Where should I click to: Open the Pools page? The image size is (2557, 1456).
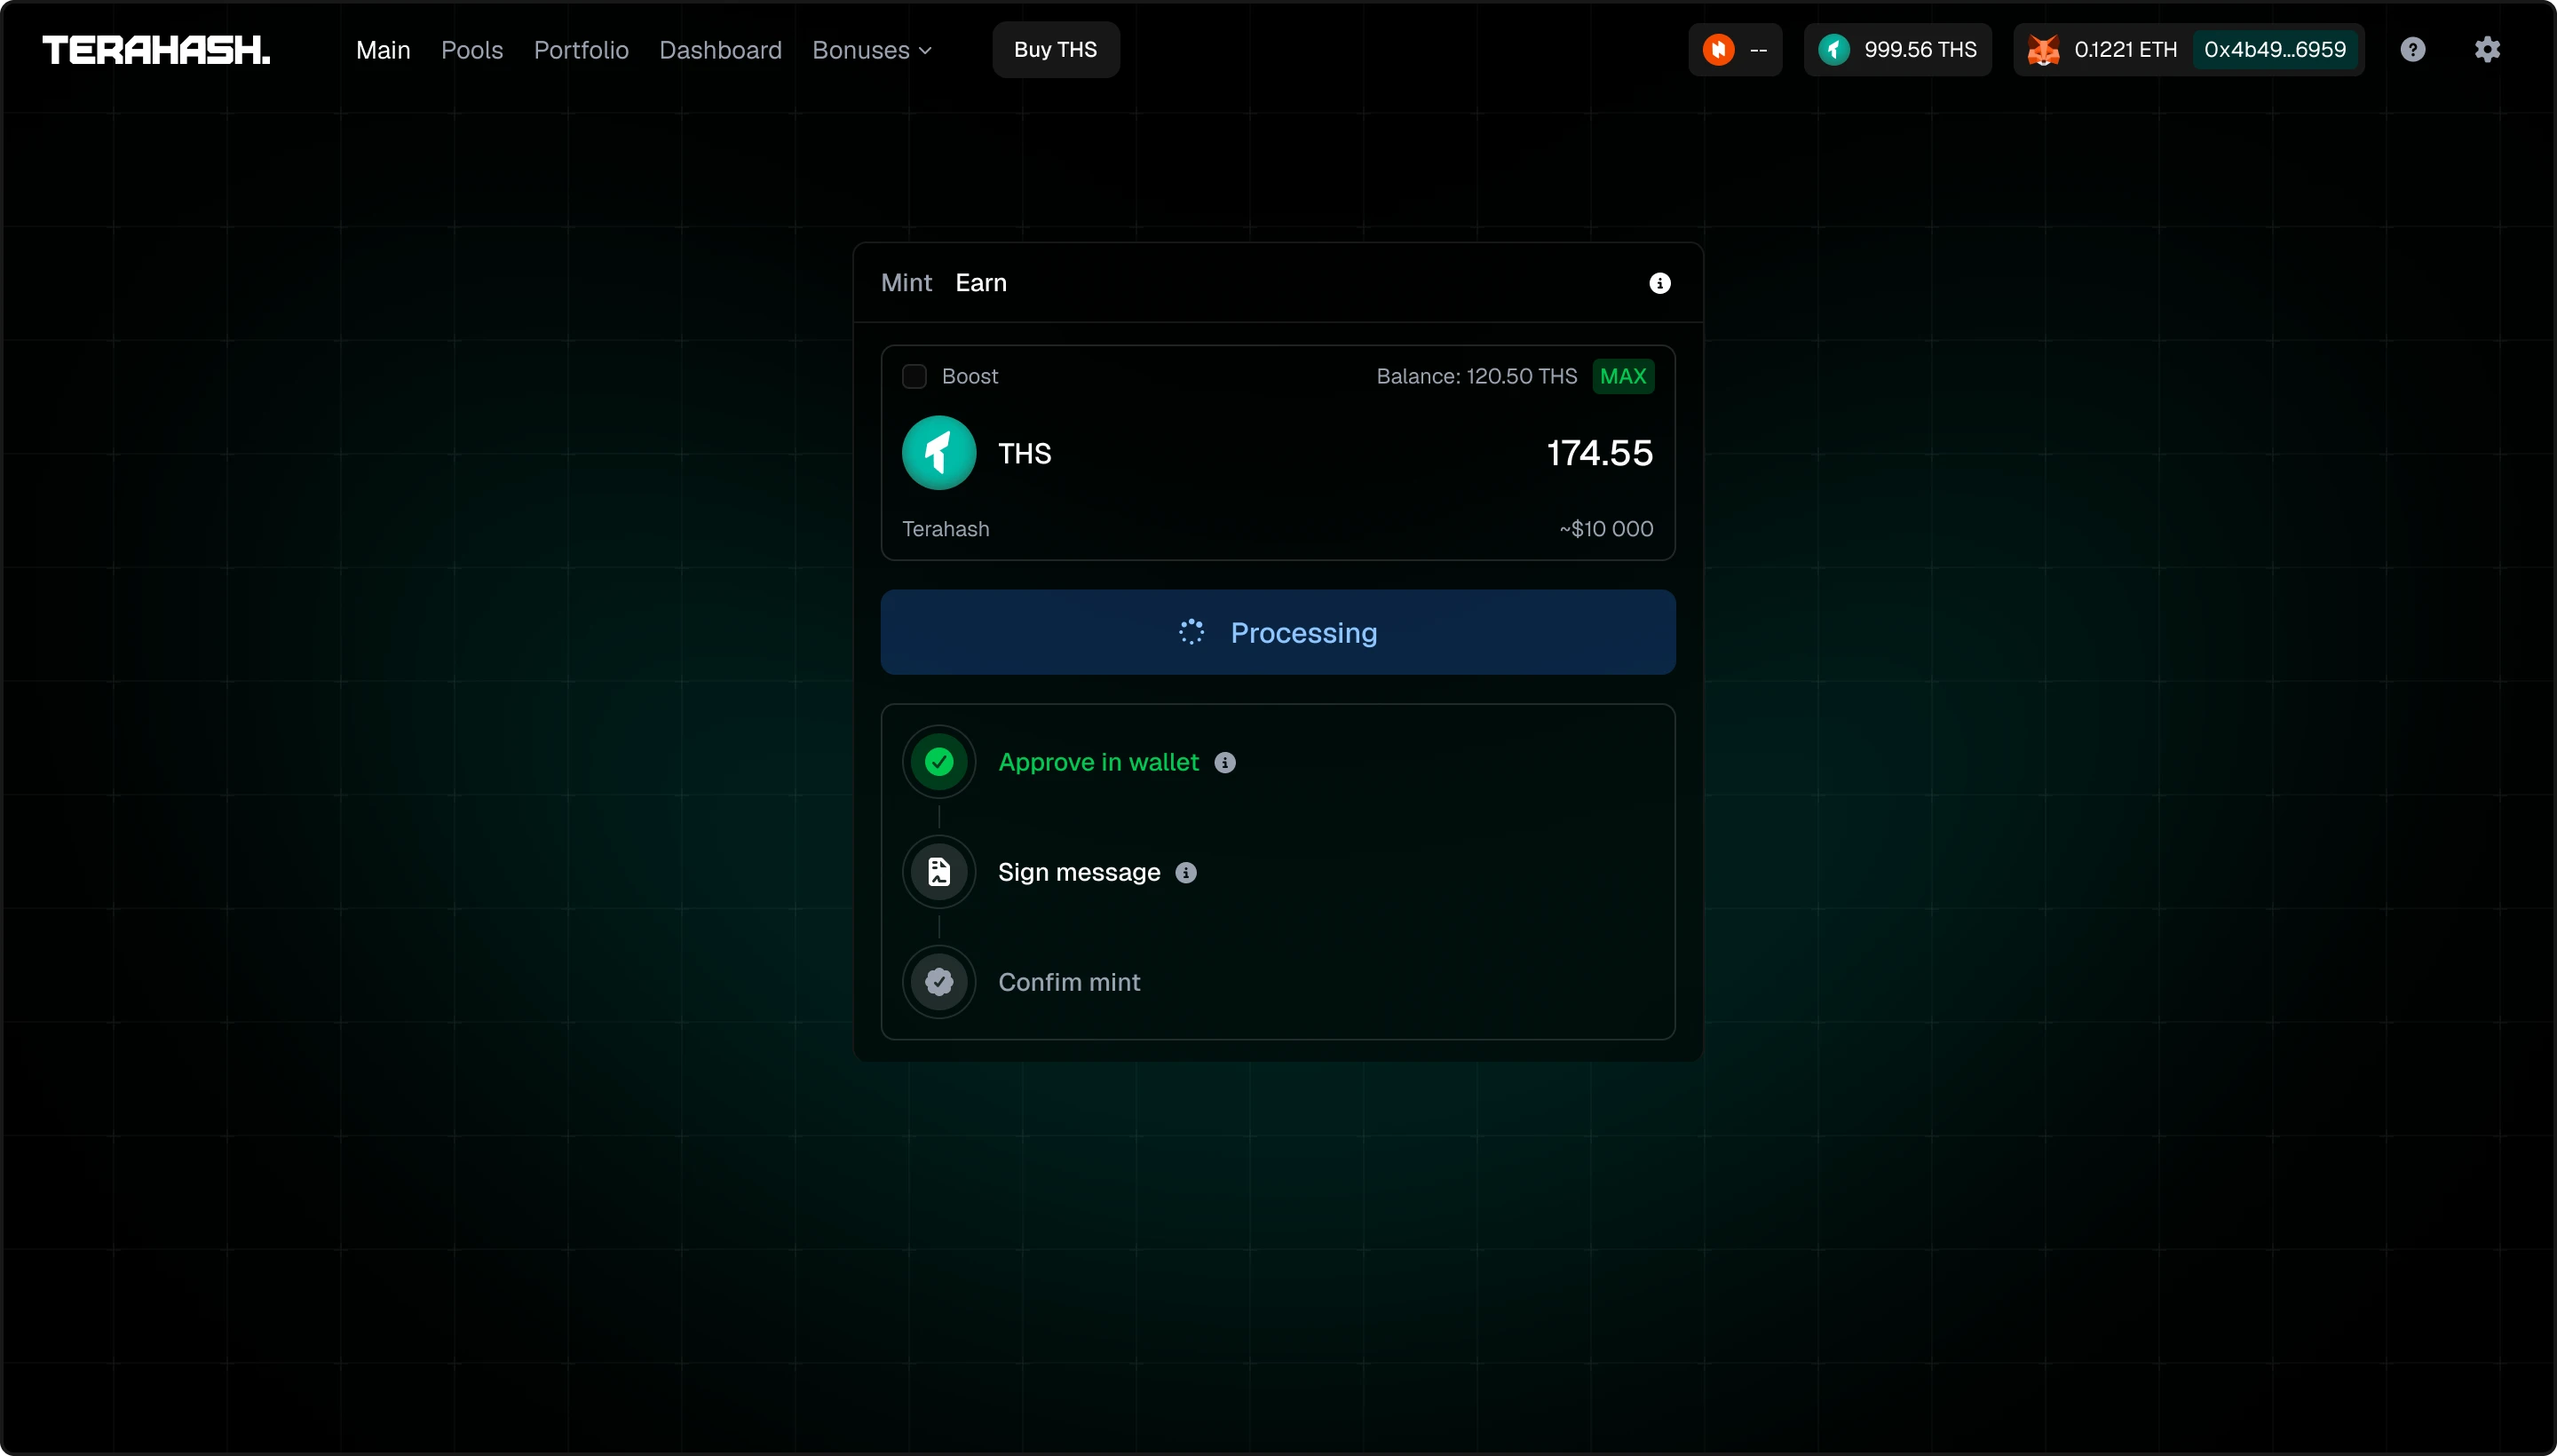pos(472,50)
